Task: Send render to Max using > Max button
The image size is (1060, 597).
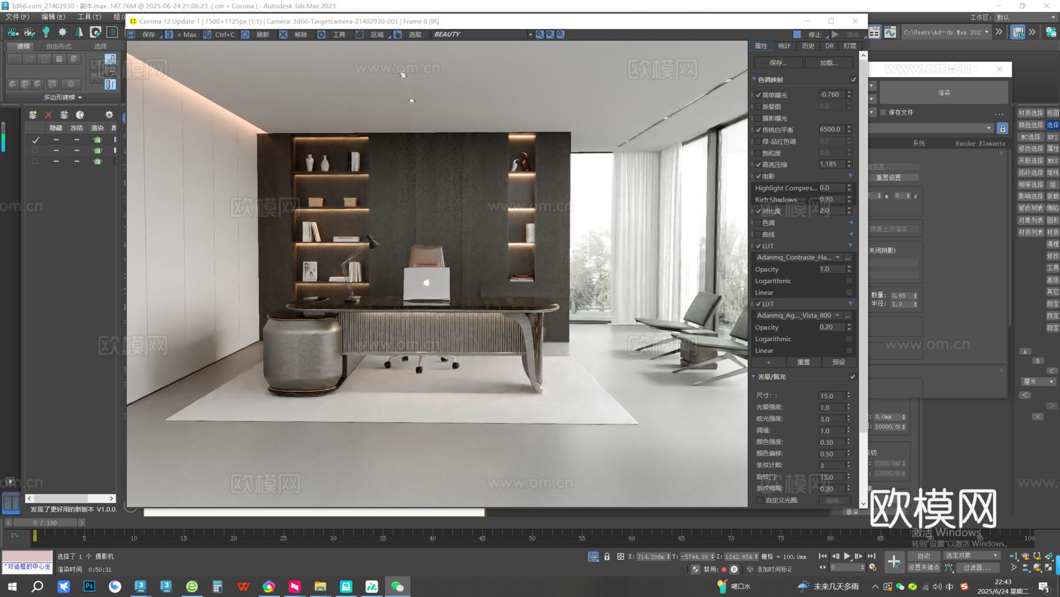Action: [181, 35]
